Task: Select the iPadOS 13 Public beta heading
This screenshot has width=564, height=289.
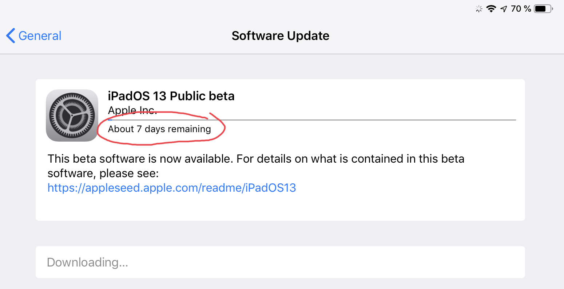Action: tap(171, 96)
